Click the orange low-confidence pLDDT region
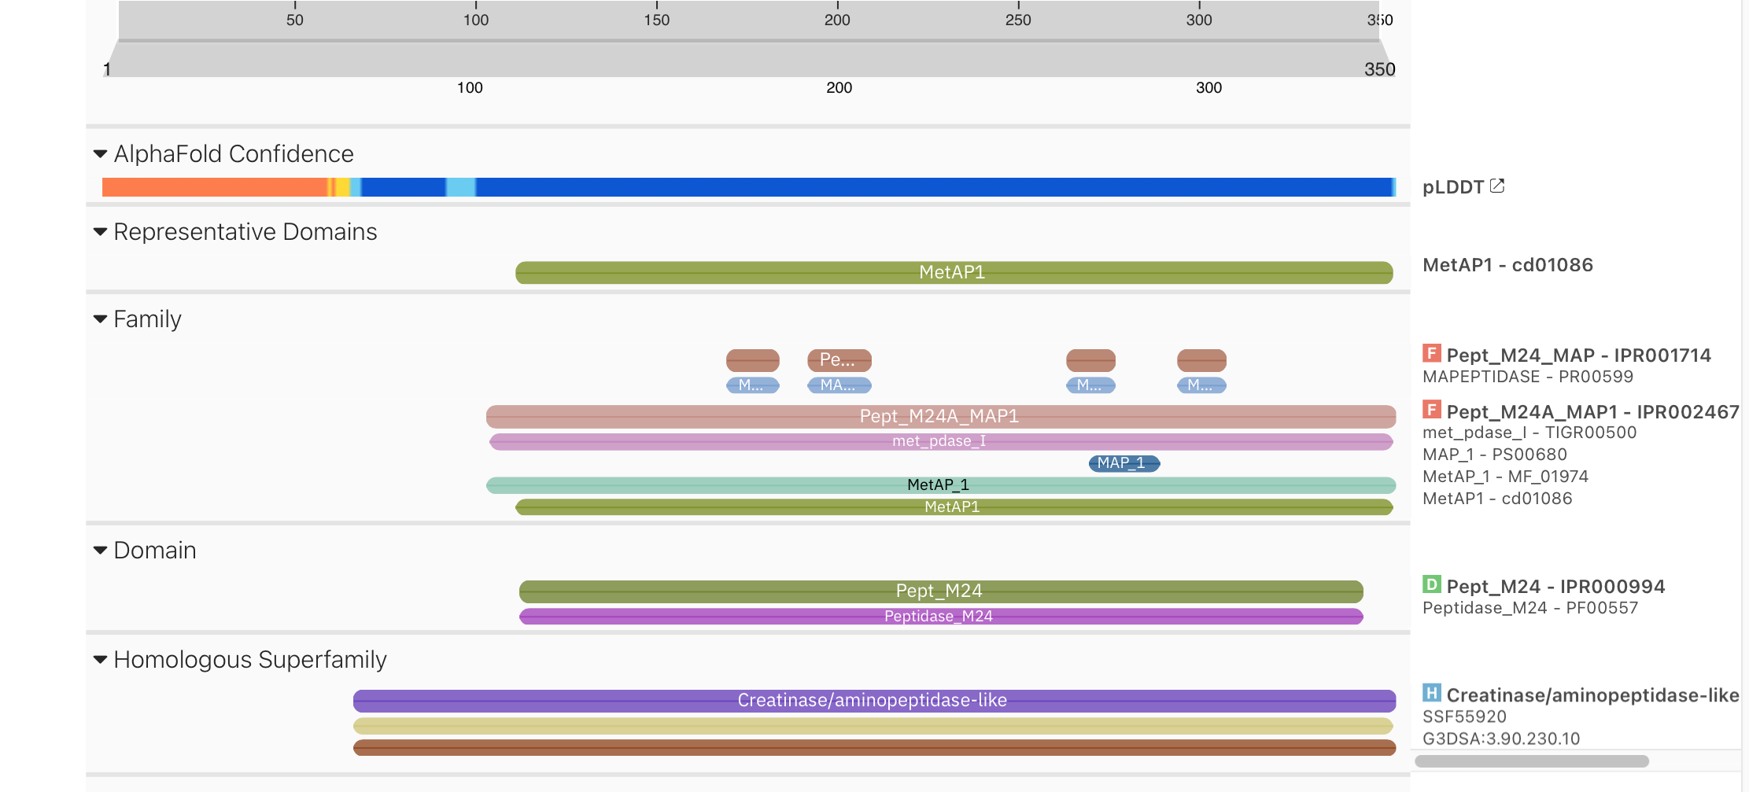This screenshot has height=792, width=1749. click(x=214, y=187)
